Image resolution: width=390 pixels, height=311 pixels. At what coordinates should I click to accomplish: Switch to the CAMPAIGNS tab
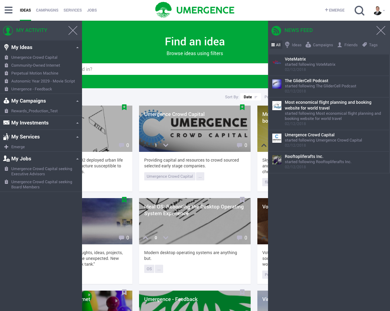[x=47, y=10]
